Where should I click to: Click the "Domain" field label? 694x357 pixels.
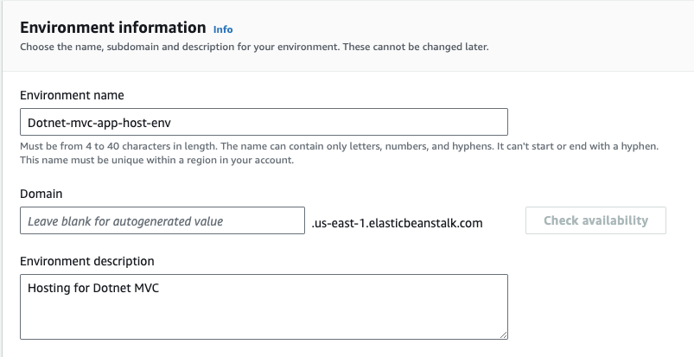coord(41,194)
